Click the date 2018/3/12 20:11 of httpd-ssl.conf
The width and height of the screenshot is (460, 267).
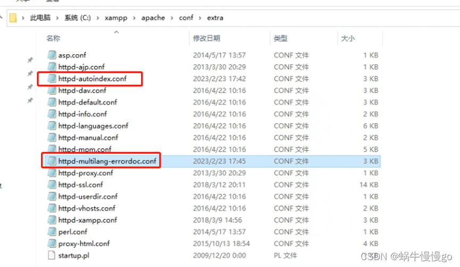(219, 185)
